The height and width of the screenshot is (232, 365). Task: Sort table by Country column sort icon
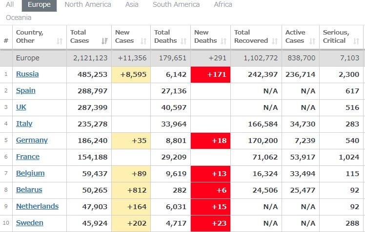[x=60, y=41]
